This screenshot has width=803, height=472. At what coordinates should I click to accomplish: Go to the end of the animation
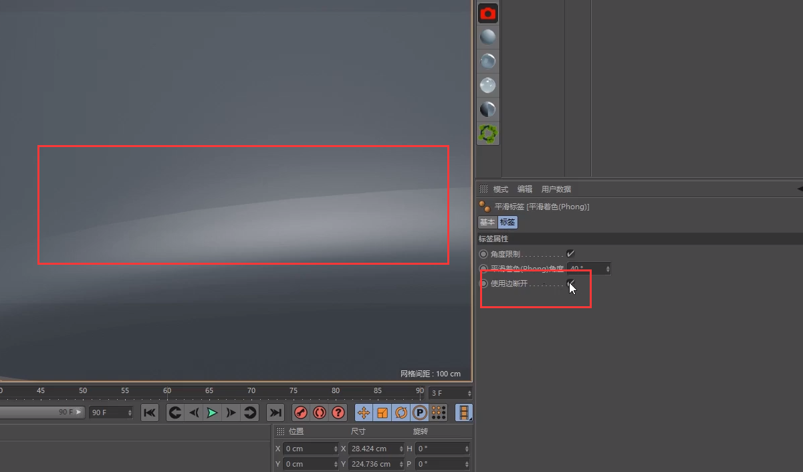click(x=275, y=412)
